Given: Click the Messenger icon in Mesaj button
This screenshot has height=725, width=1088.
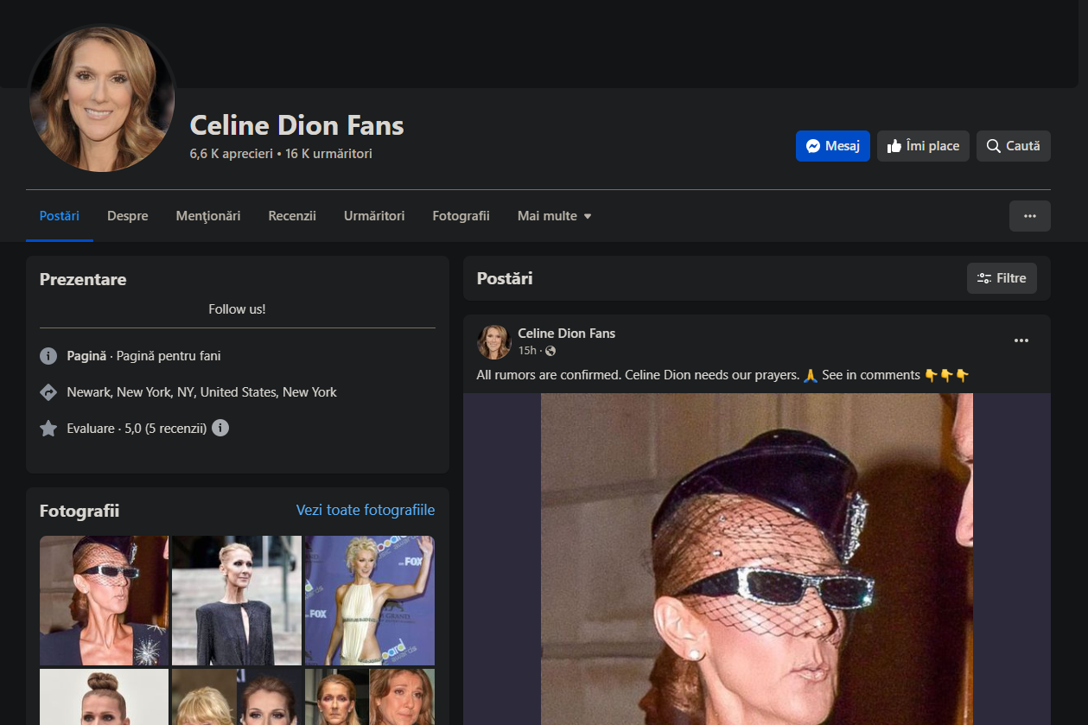Looking at the screenshot, I should [812, 146].
